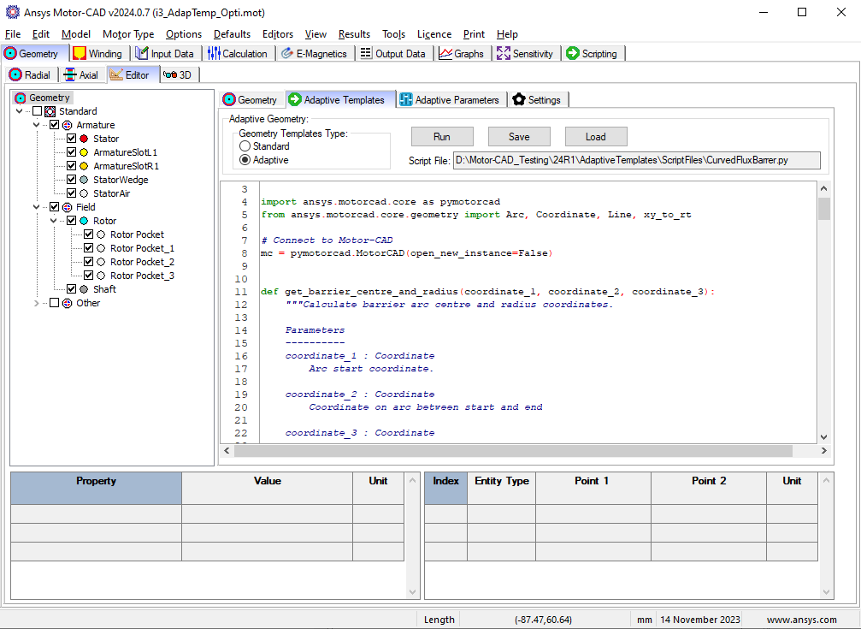Click the Run button
This screenshot has width=861, height=629.
click(x=442, y=137)
